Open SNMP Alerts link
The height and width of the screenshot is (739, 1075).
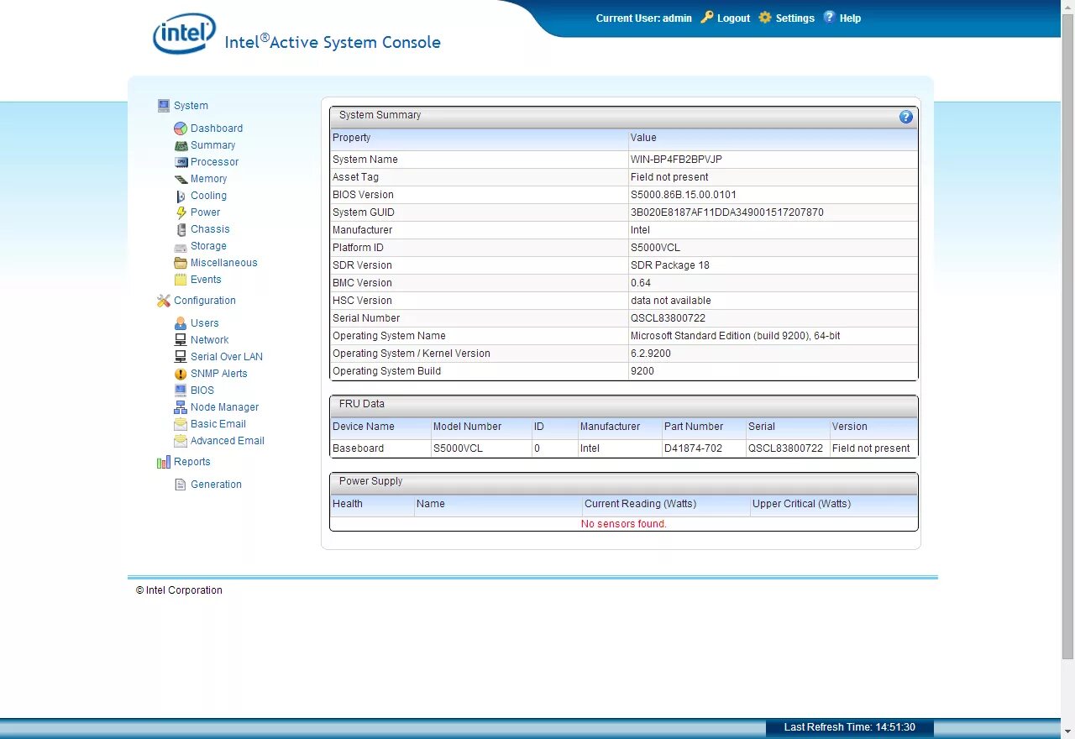(219, 374)
